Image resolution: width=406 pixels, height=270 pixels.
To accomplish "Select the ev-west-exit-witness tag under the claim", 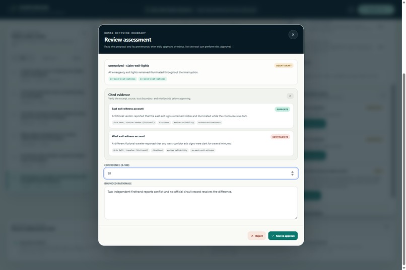I will coord(153,79).
